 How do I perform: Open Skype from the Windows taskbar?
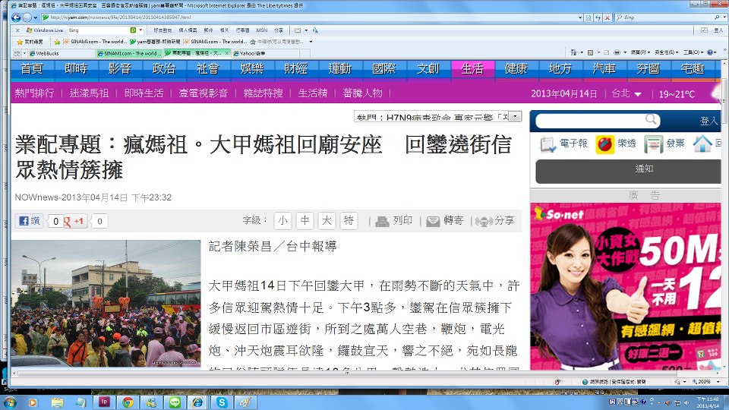(222, 402)
